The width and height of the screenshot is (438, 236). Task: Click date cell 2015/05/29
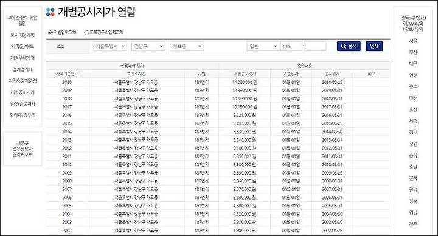(x=332, y=123)
